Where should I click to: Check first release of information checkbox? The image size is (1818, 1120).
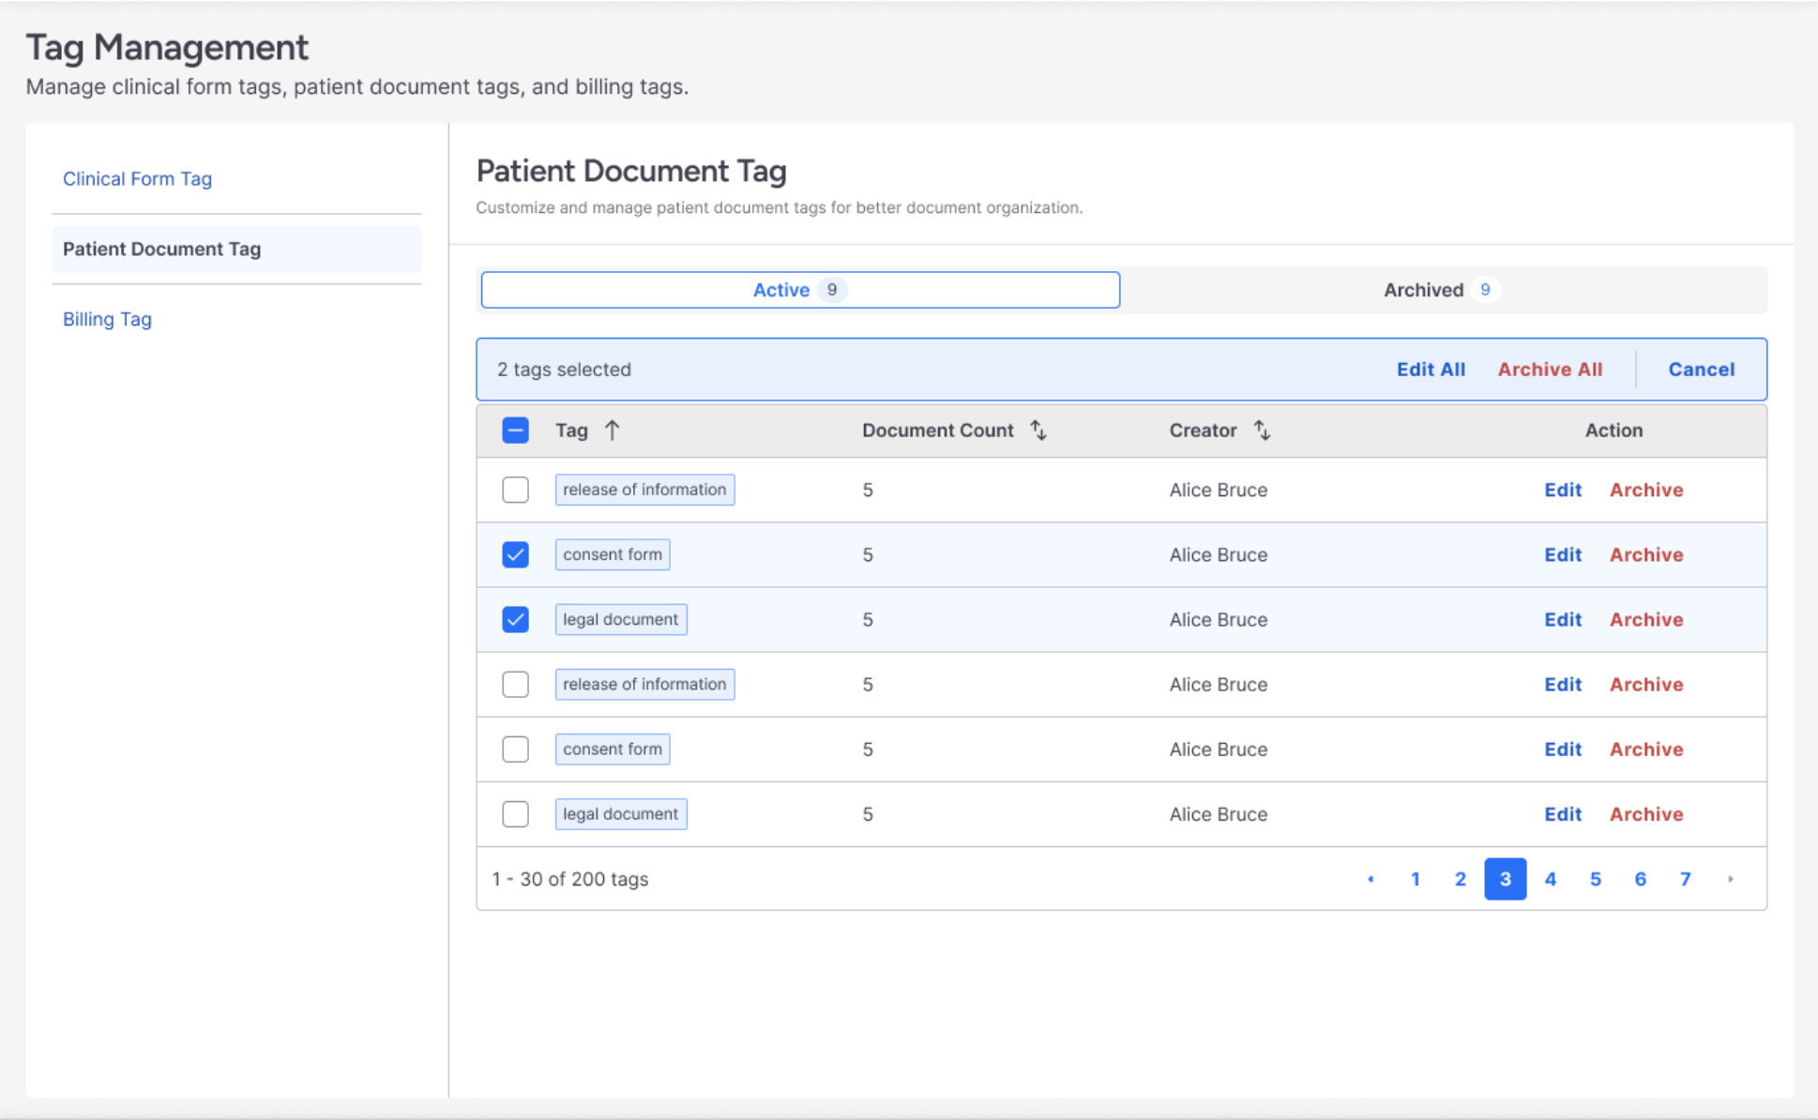(515, 490)
